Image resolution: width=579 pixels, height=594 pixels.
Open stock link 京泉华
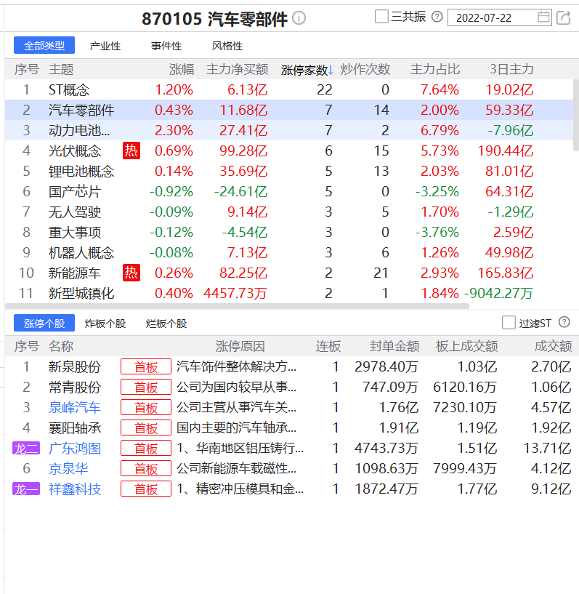68,469
